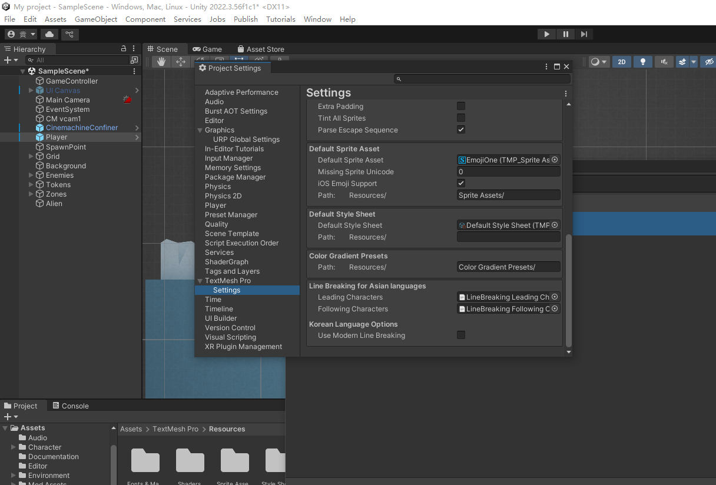The height and width of the screenshot is (485, 716).
Task: Open Hierarchy panel options menu
Action: click(x=134, y=49)
